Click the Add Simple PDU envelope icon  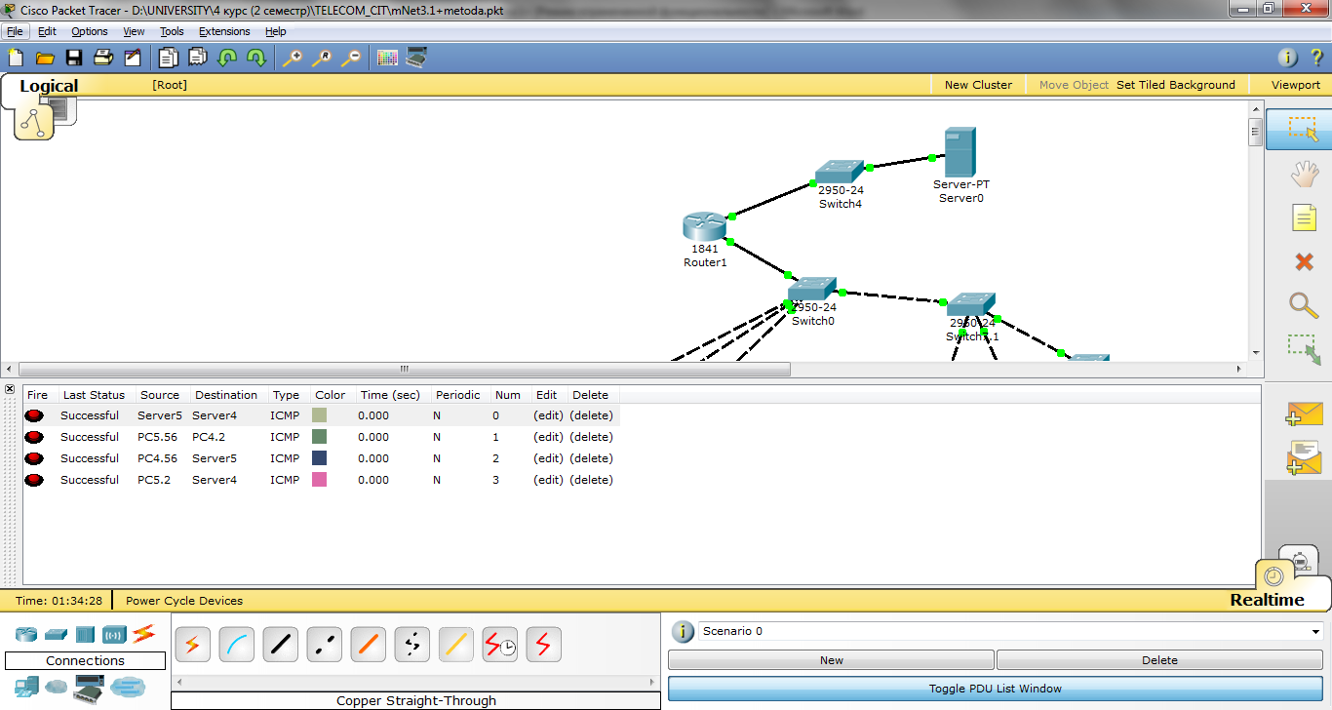1304,414
